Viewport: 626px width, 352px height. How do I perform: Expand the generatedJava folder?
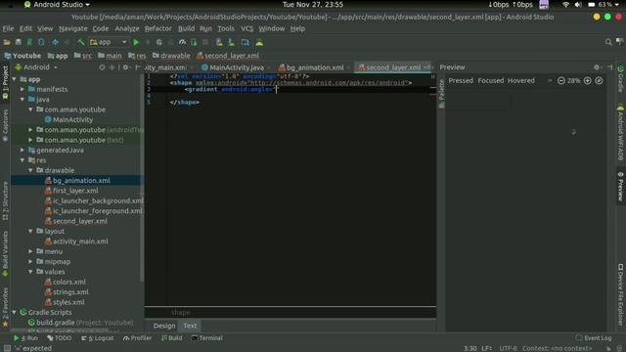click(x=22, y=150)
